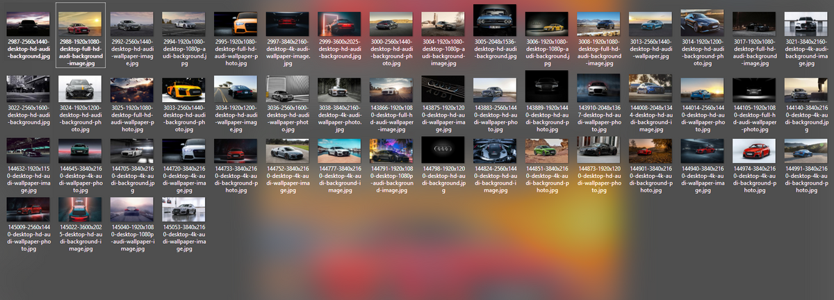Select thumbnail of image 145009-2560x1440
Screen dimensions: 834x300
click(28, 210)
